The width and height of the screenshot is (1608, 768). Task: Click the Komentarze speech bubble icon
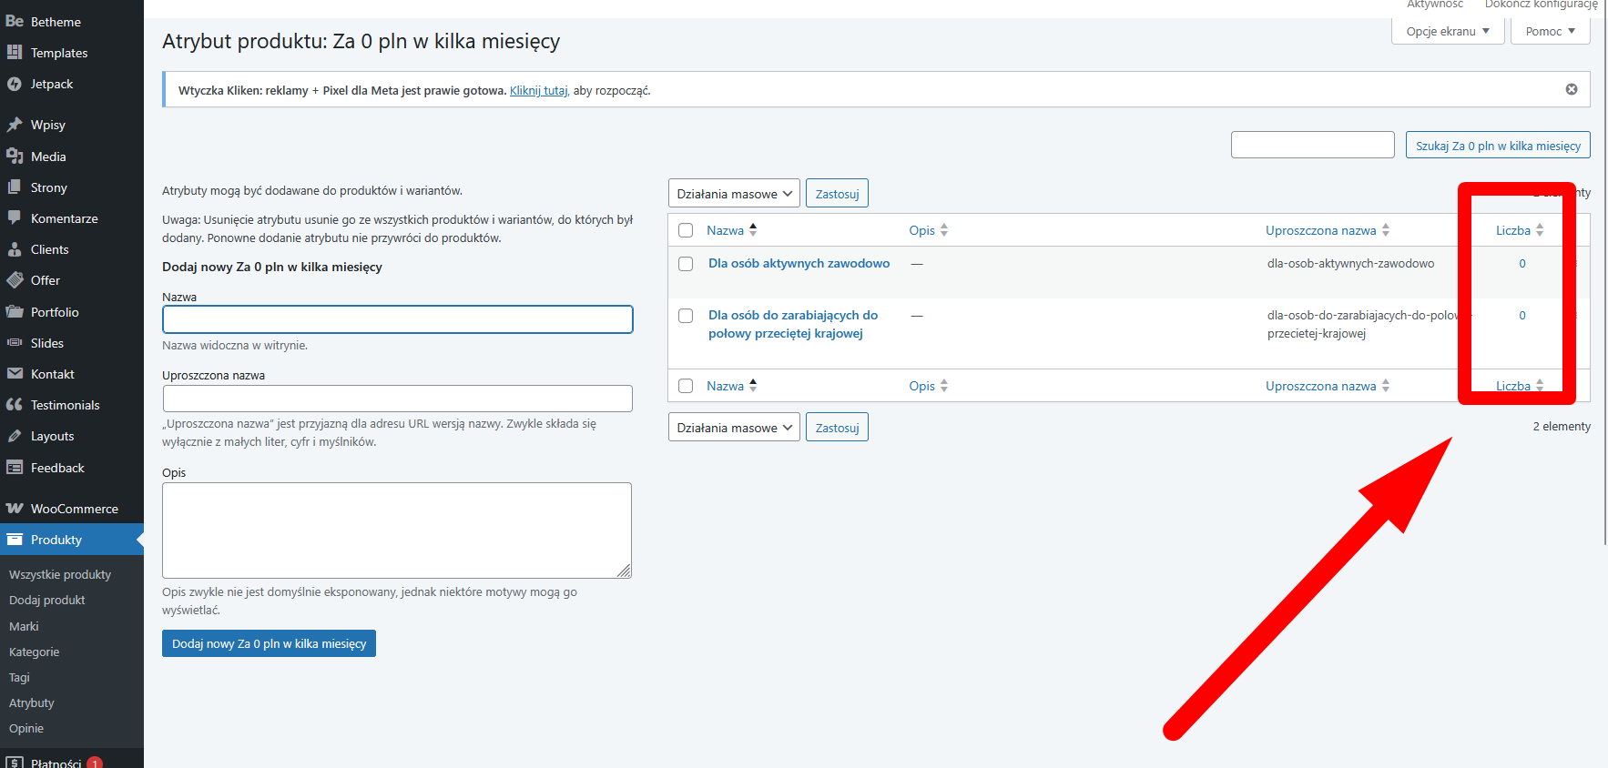point(15,218)
